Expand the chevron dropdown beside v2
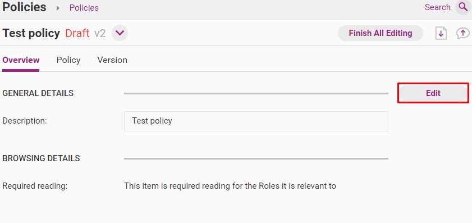This screenshot has width=472, height=223. [x=120, y=33]
